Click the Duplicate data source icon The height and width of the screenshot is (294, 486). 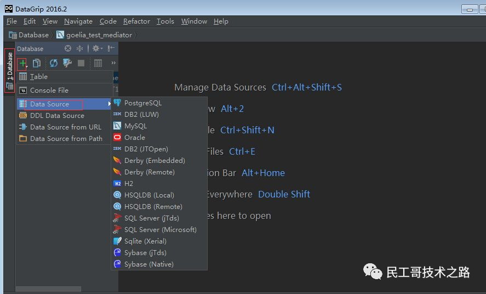click(37, 63)
